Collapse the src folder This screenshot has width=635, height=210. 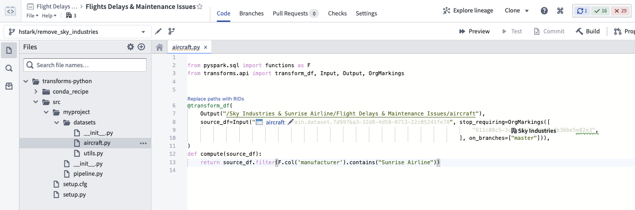pos(36,102)
